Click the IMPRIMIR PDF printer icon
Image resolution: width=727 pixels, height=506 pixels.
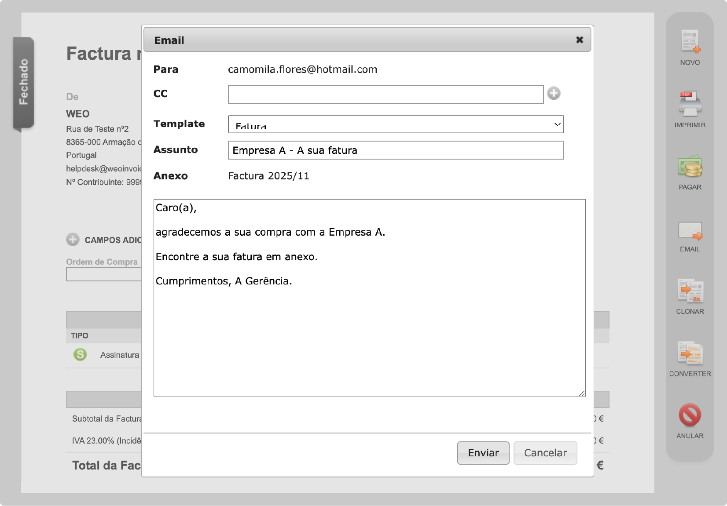(x=690, y=104)
